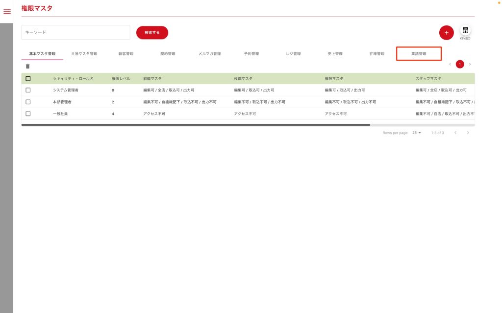
Task: Go to next page in top pagination
Action: (470, 65)
